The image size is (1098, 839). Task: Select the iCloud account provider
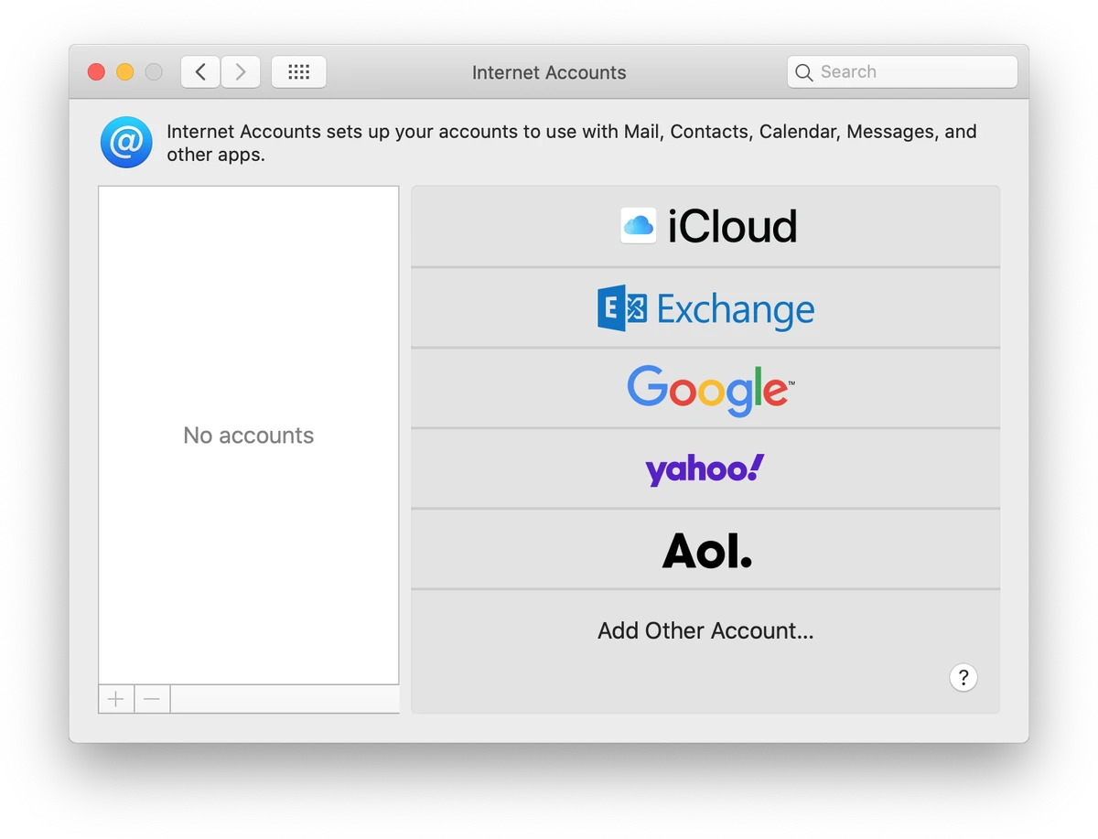(x=705, y=226)
